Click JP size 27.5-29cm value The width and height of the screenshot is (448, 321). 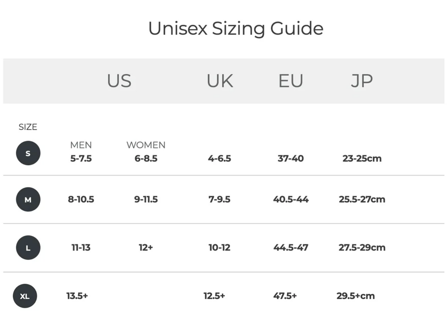pos(362,247)
